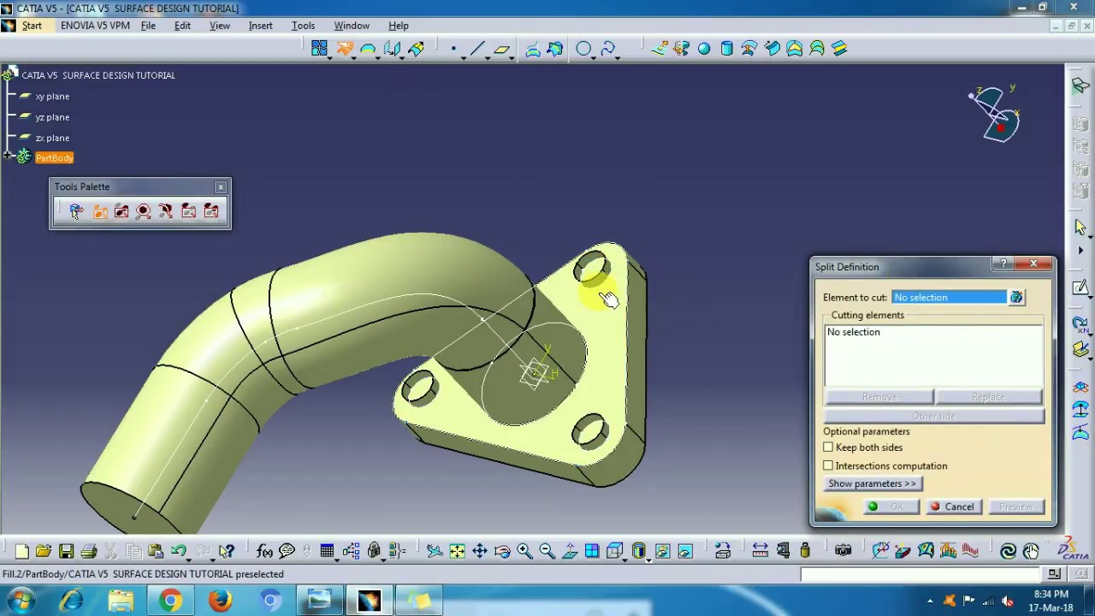This screenshot has width=1095, height=616.
Task: Open Firefox from the Windows taskbar
Action: [x=220, y=601]
